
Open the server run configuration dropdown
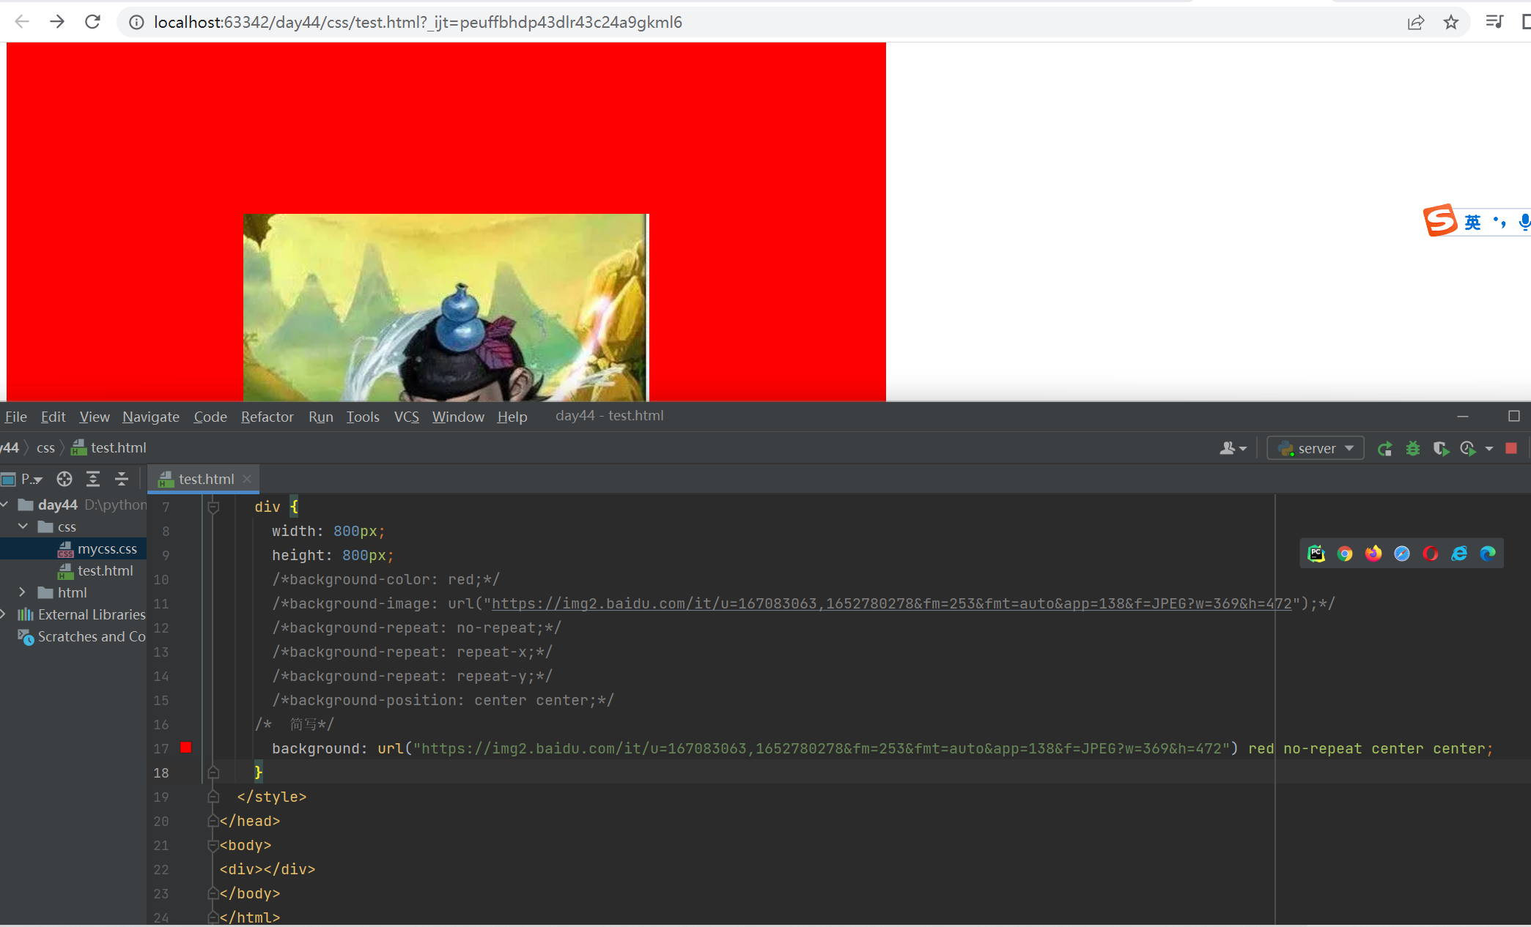tap(1316, 448)
